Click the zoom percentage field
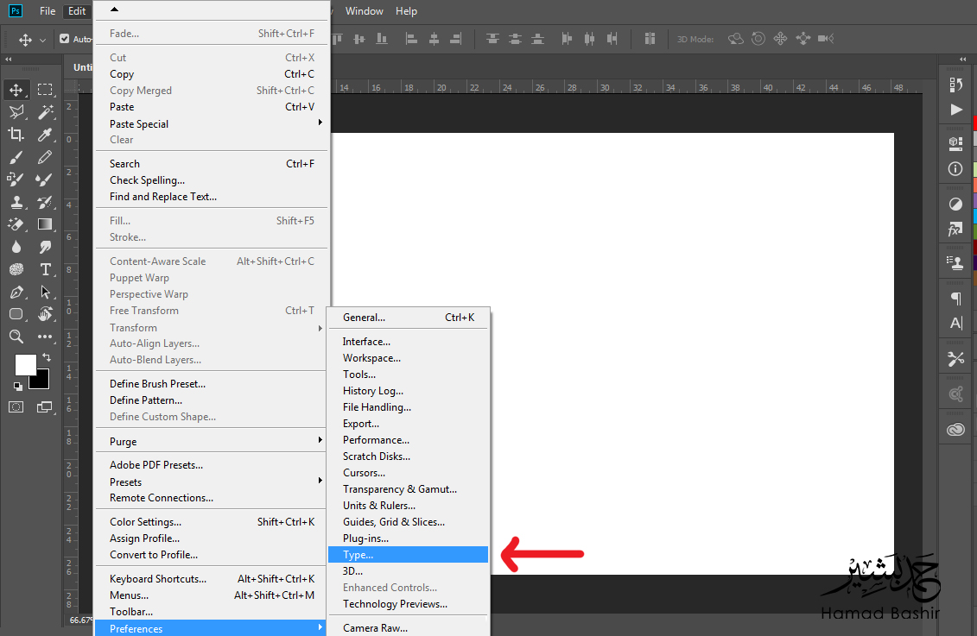The height and width of the screenshot is (636, 977). pyautogui.click(x=80, y=620)
